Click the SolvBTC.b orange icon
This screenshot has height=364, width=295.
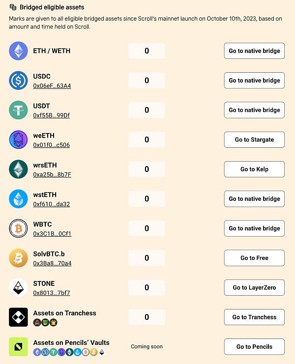(x=19, y=258)
